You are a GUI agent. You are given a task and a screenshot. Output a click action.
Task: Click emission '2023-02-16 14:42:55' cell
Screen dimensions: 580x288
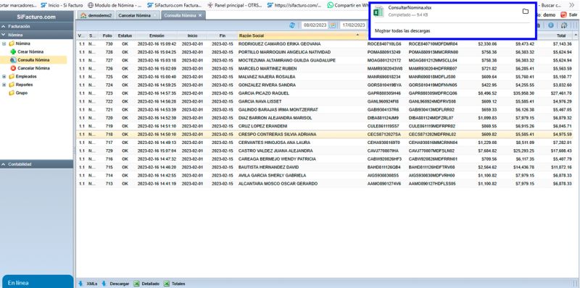pos(157,175)
